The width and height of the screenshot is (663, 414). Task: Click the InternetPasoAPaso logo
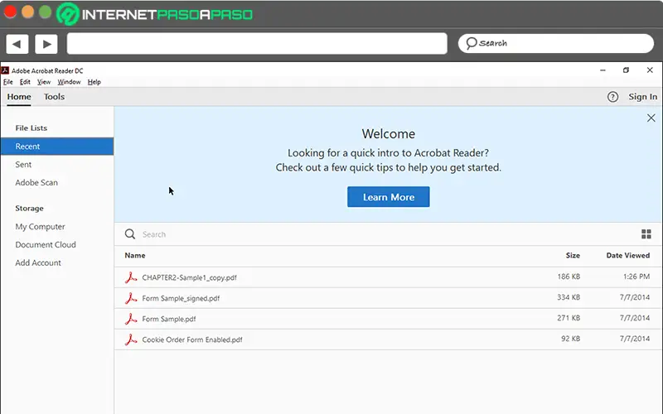point(154,14)
